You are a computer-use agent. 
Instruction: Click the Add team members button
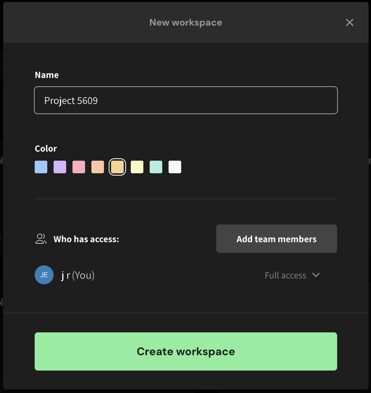pos(276,239)
